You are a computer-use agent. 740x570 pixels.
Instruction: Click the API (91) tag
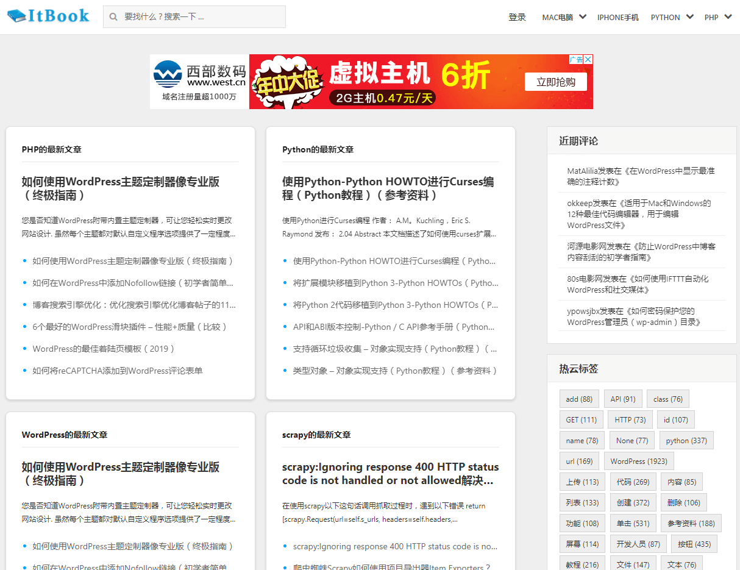click(623, 399)
